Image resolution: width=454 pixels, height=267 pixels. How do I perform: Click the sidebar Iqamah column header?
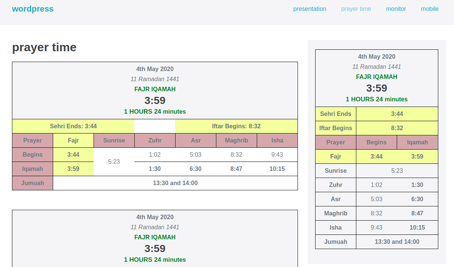[417, 142]
